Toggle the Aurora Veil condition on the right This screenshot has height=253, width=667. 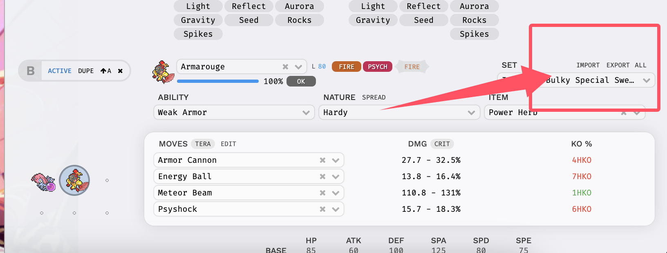point(474,6)
